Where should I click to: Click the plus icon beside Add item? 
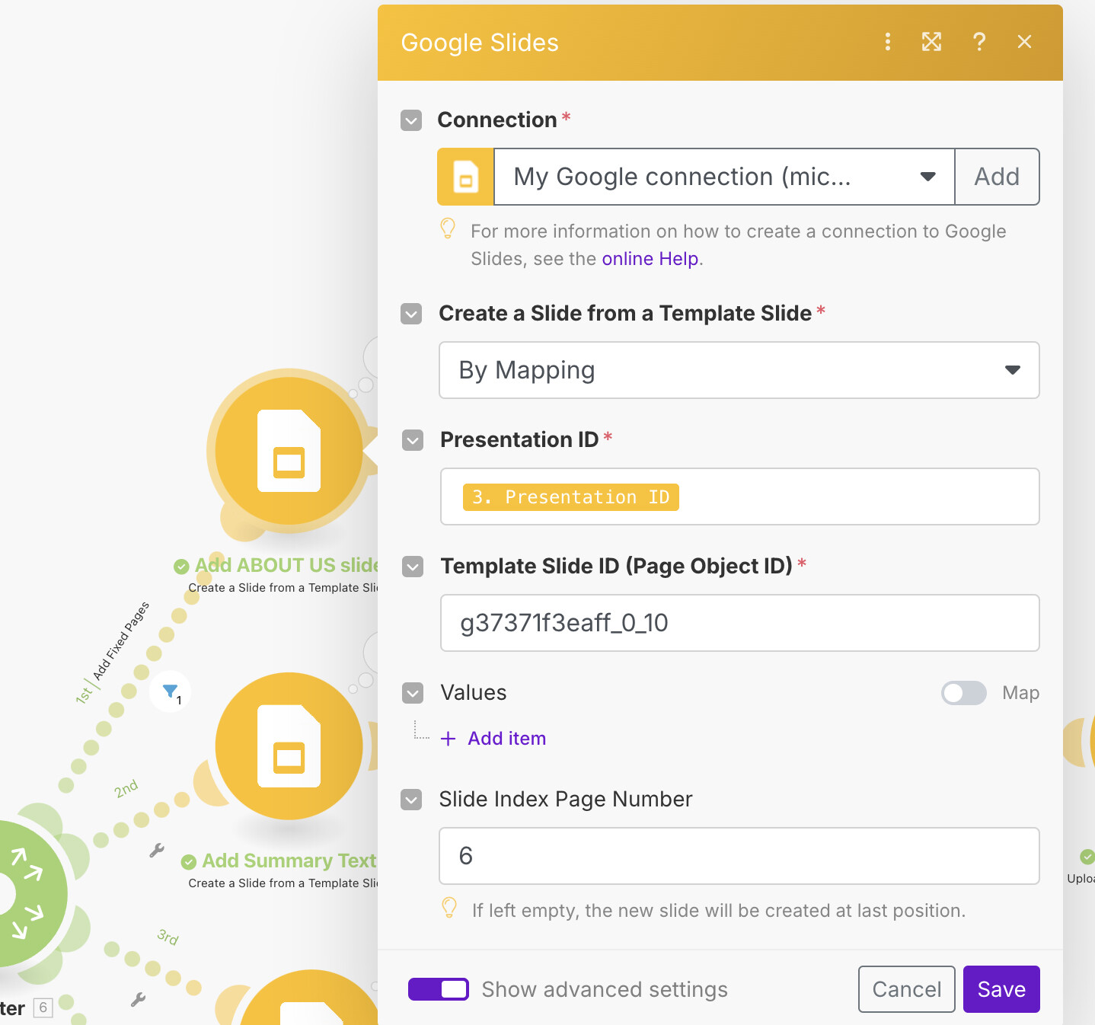448,739
